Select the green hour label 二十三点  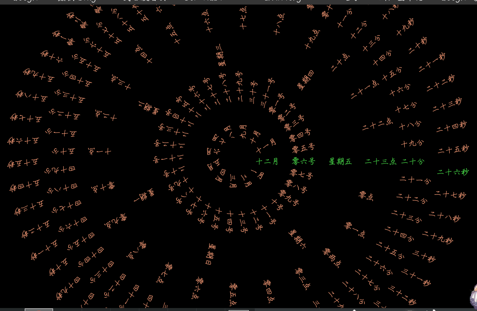pyautogui.click(x=380, y=161)
